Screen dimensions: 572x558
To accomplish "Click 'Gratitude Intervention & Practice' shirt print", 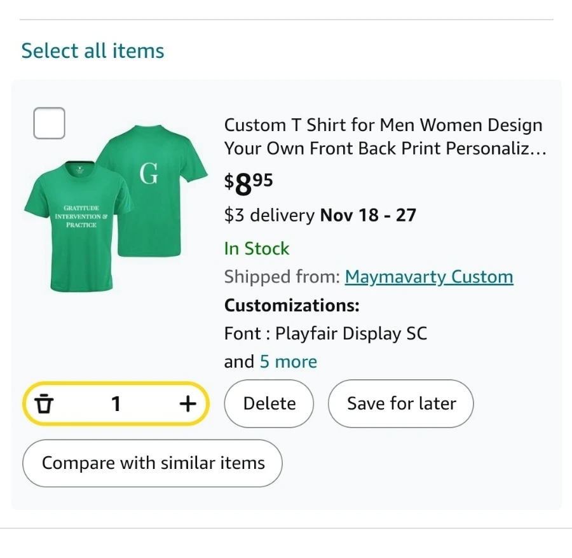I will (81, 216).
